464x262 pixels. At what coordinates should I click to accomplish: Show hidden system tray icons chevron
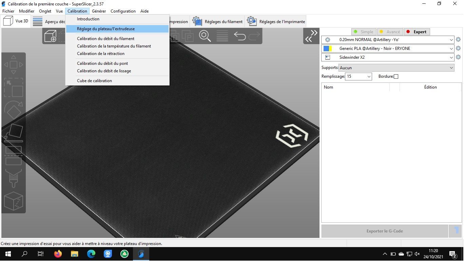click(x=385, y=254)
